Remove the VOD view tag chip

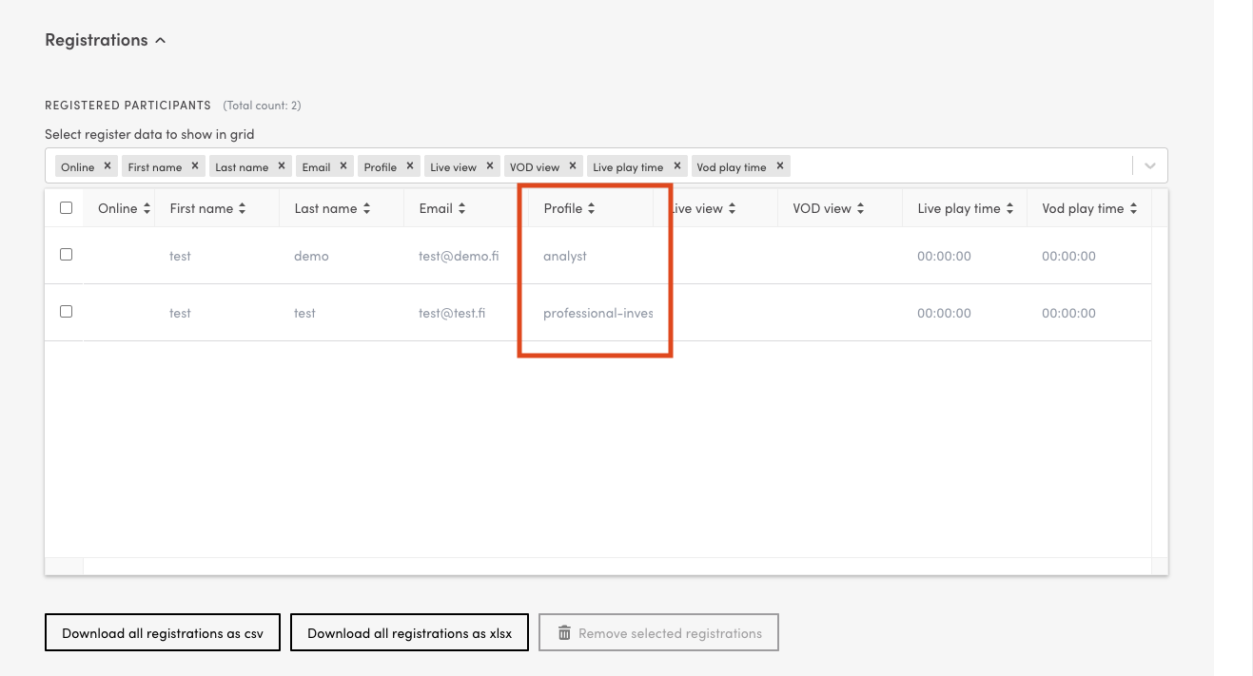click(x=573, y=165)
